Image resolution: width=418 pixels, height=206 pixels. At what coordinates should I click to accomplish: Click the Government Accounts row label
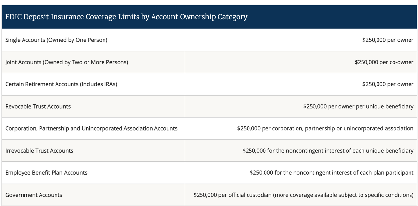[x=34, y=195]
